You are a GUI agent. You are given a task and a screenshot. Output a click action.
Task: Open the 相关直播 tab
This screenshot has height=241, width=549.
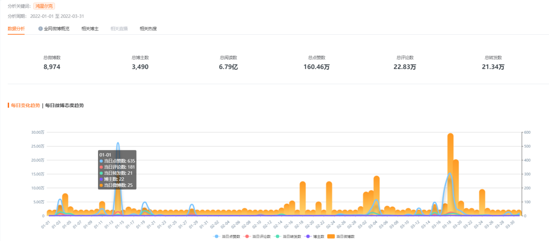[119, 29]
